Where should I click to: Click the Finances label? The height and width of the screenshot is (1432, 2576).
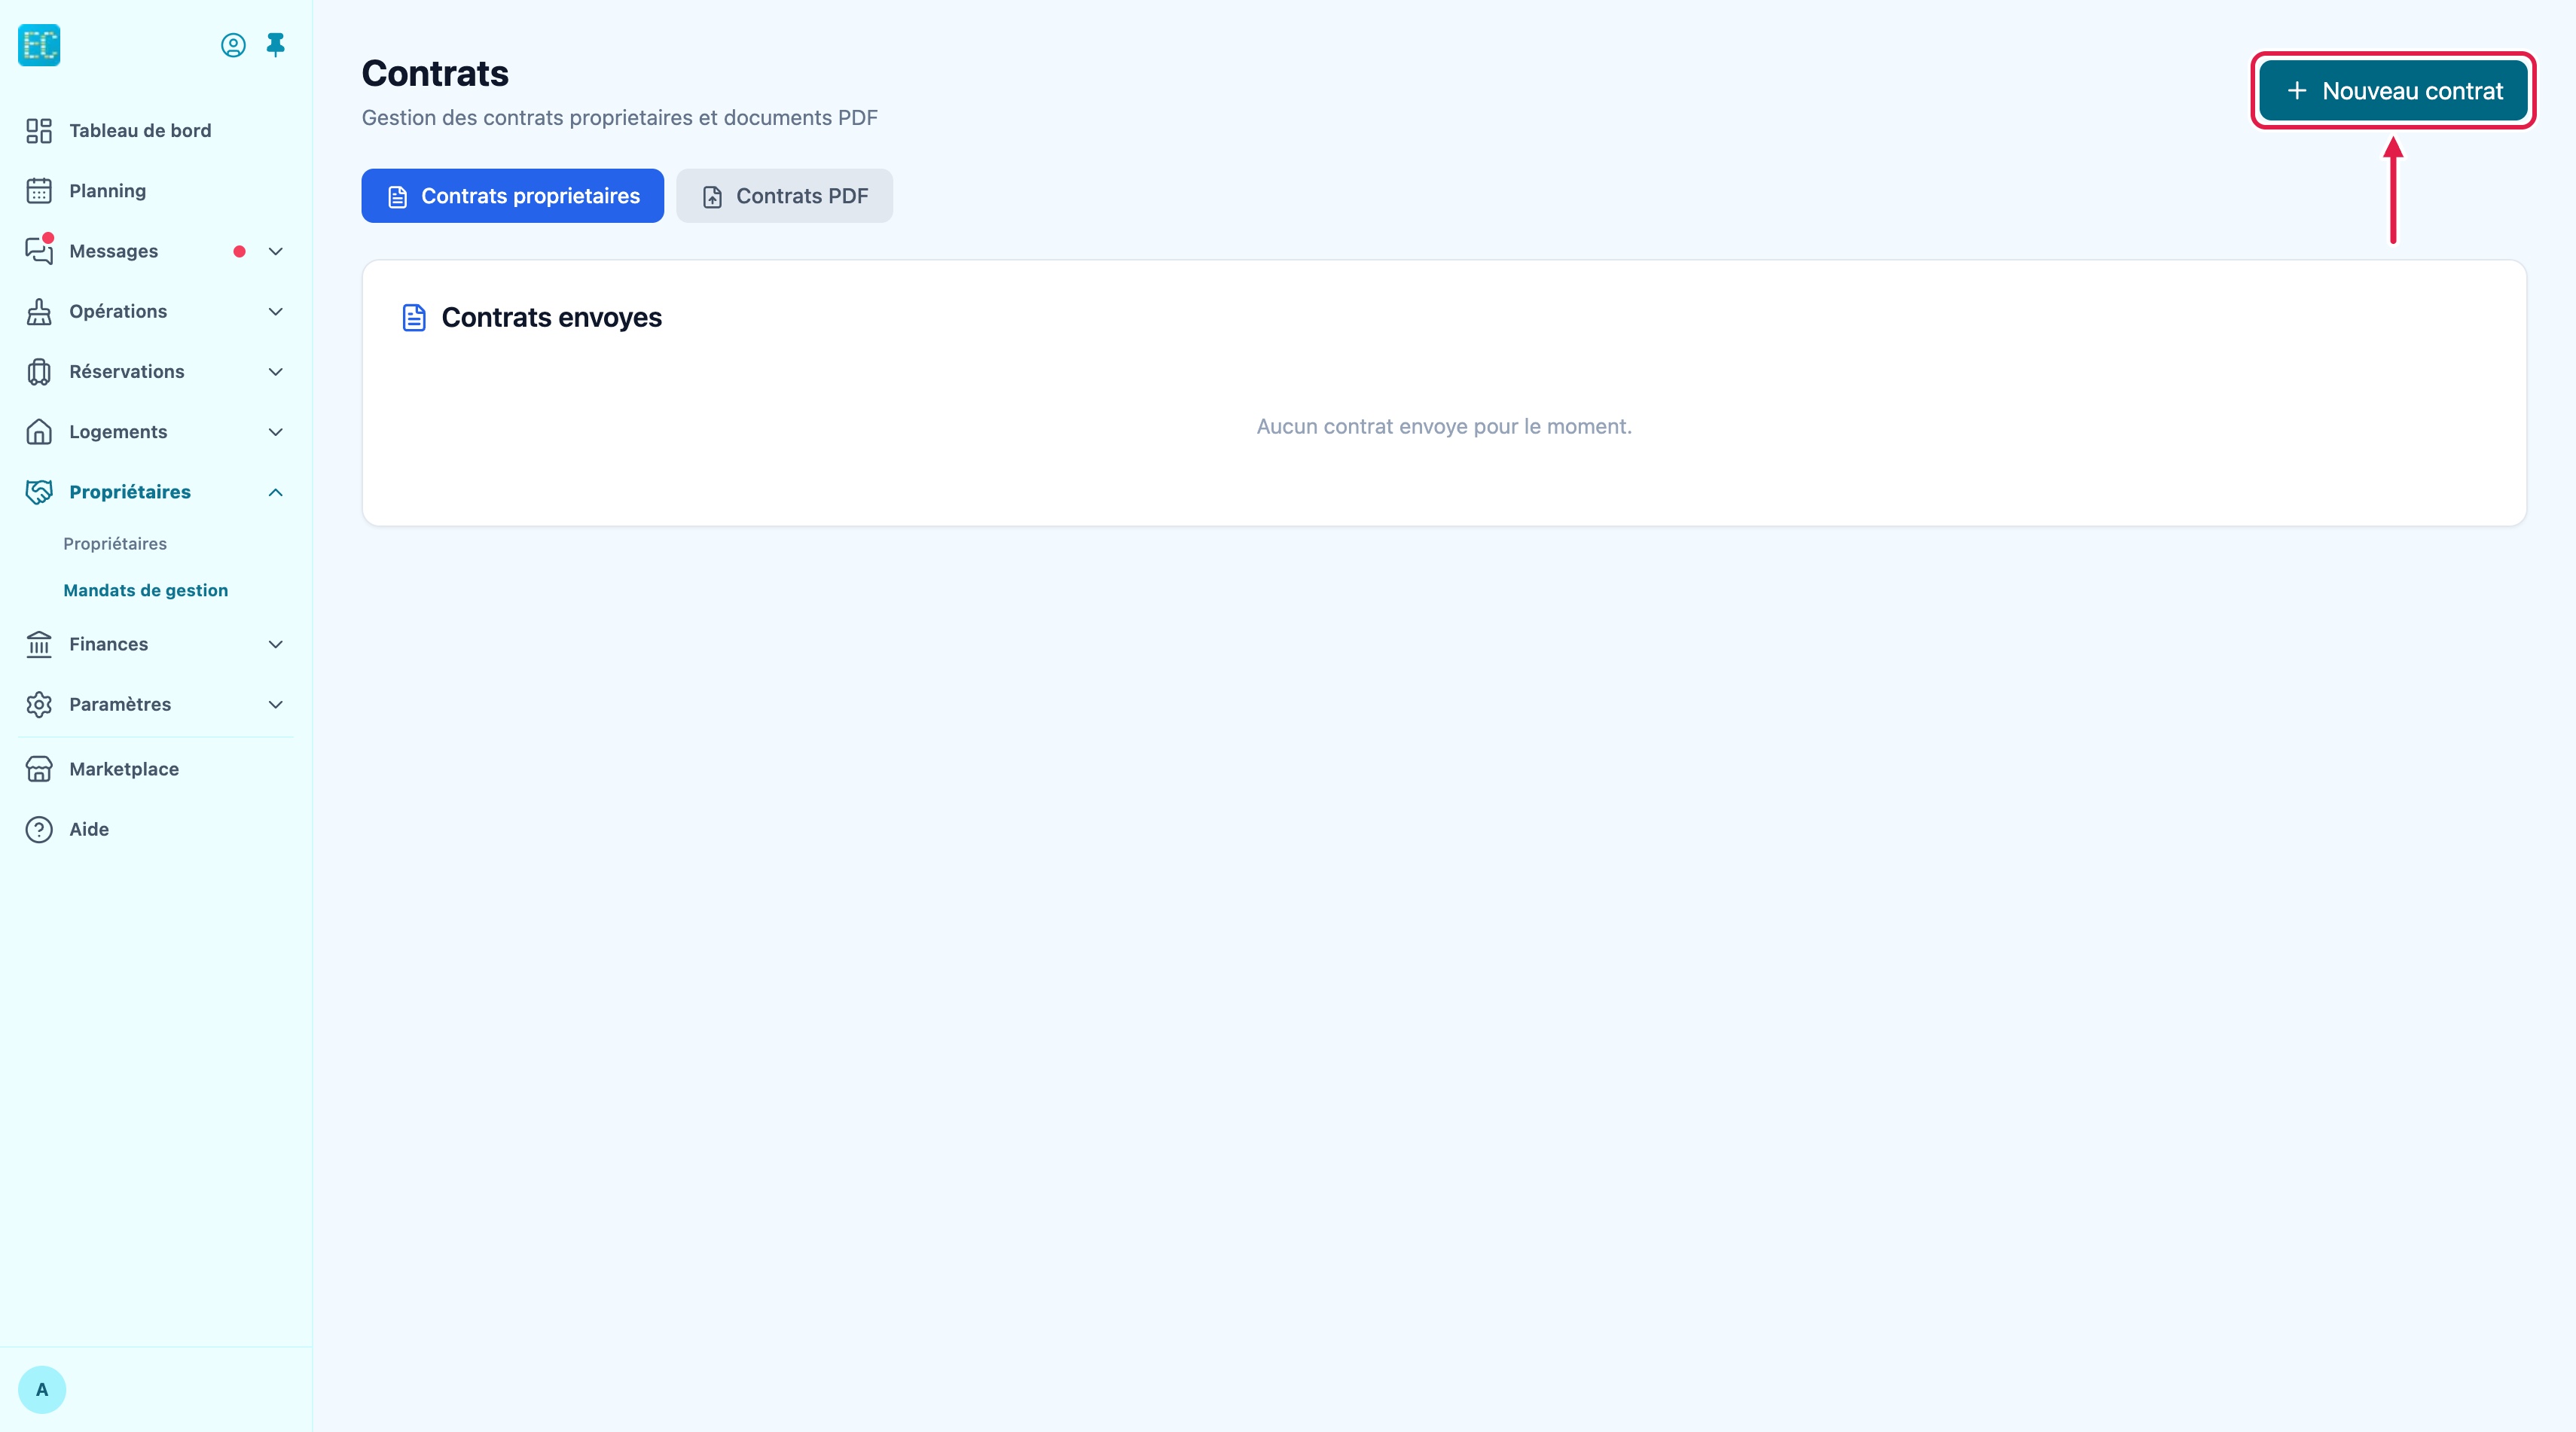point(109,644)
